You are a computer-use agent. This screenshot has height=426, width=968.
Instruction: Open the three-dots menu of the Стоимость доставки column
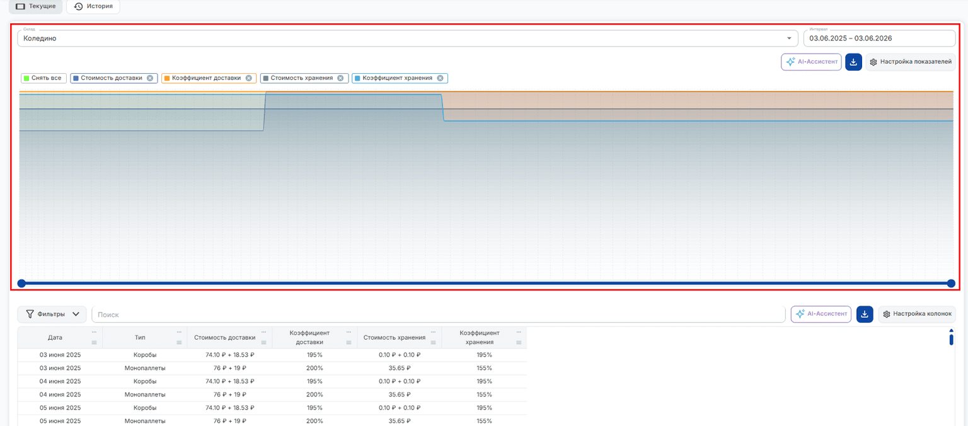click(x=263, y=332)
